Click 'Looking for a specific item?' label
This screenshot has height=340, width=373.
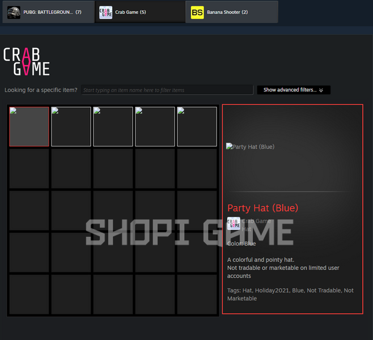[x=41, y=90]
